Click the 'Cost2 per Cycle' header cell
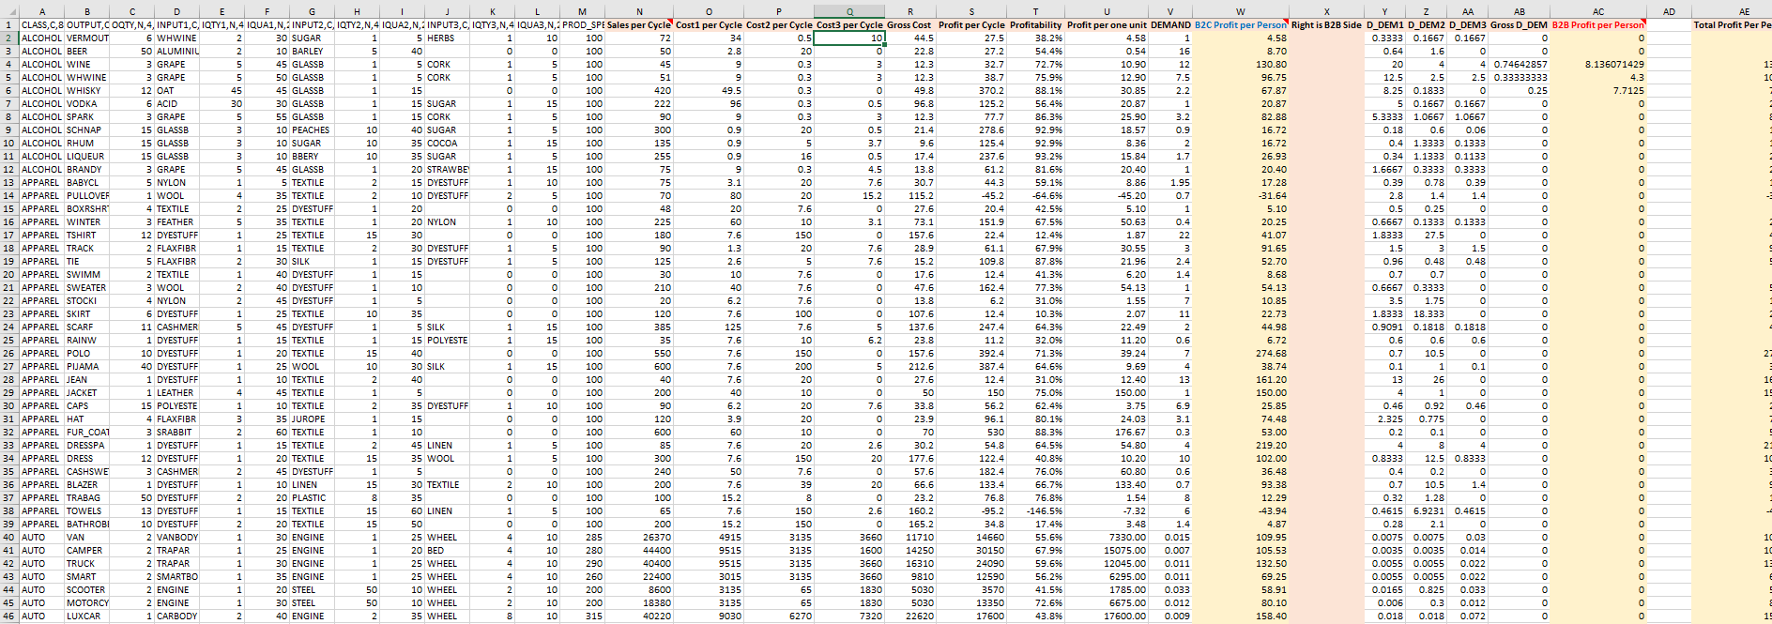Viewport: 1772px width, 624px height. pyautogui.click(x=779, y=25)
